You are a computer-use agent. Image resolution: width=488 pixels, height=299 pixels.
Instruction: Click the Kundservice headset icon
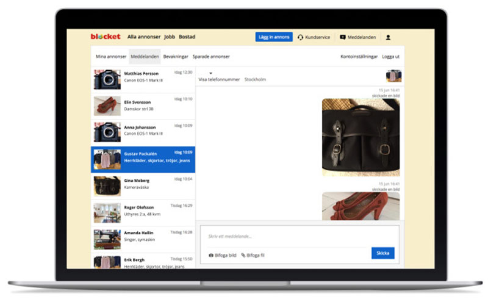[x=300, y=37]
